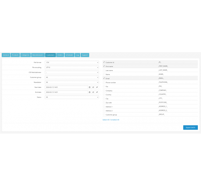Refresh the Start date value
Image resolution: width=201 pixels, height=186 pixels.
coord(93,87)
